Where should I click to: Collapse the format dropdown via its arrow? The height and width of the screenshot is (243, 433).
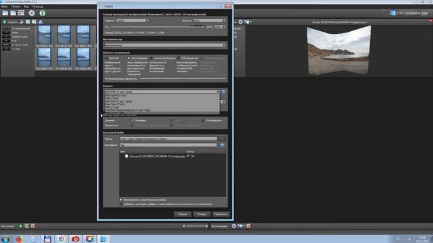pos(218,92)
